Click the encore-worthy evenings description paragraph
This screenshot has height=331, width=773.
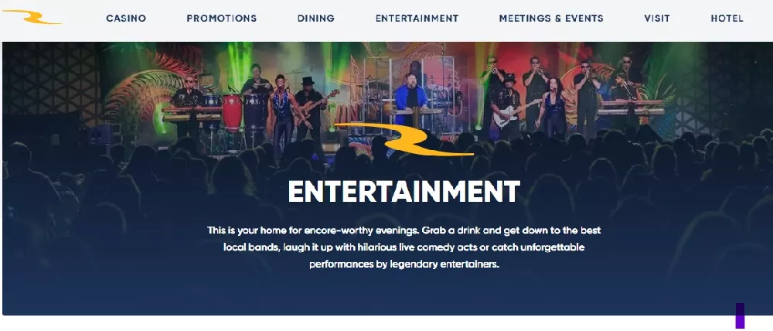[404, 247]
